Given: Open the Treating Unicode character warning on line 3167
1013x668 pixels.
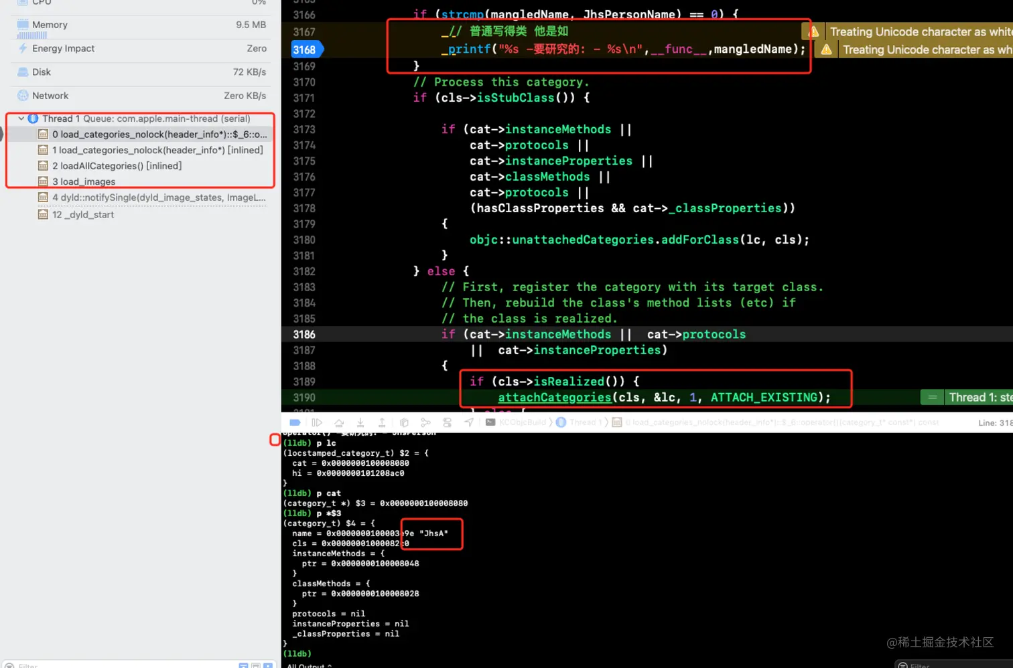Looking at the screenshot, I should (x=921, y=31).
